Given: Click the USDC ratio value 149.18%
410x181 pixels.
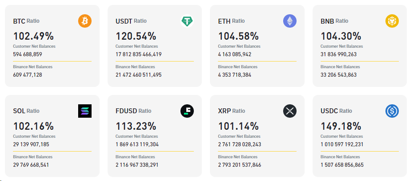Looking at the screenshot, I should [x=341, y=126].
